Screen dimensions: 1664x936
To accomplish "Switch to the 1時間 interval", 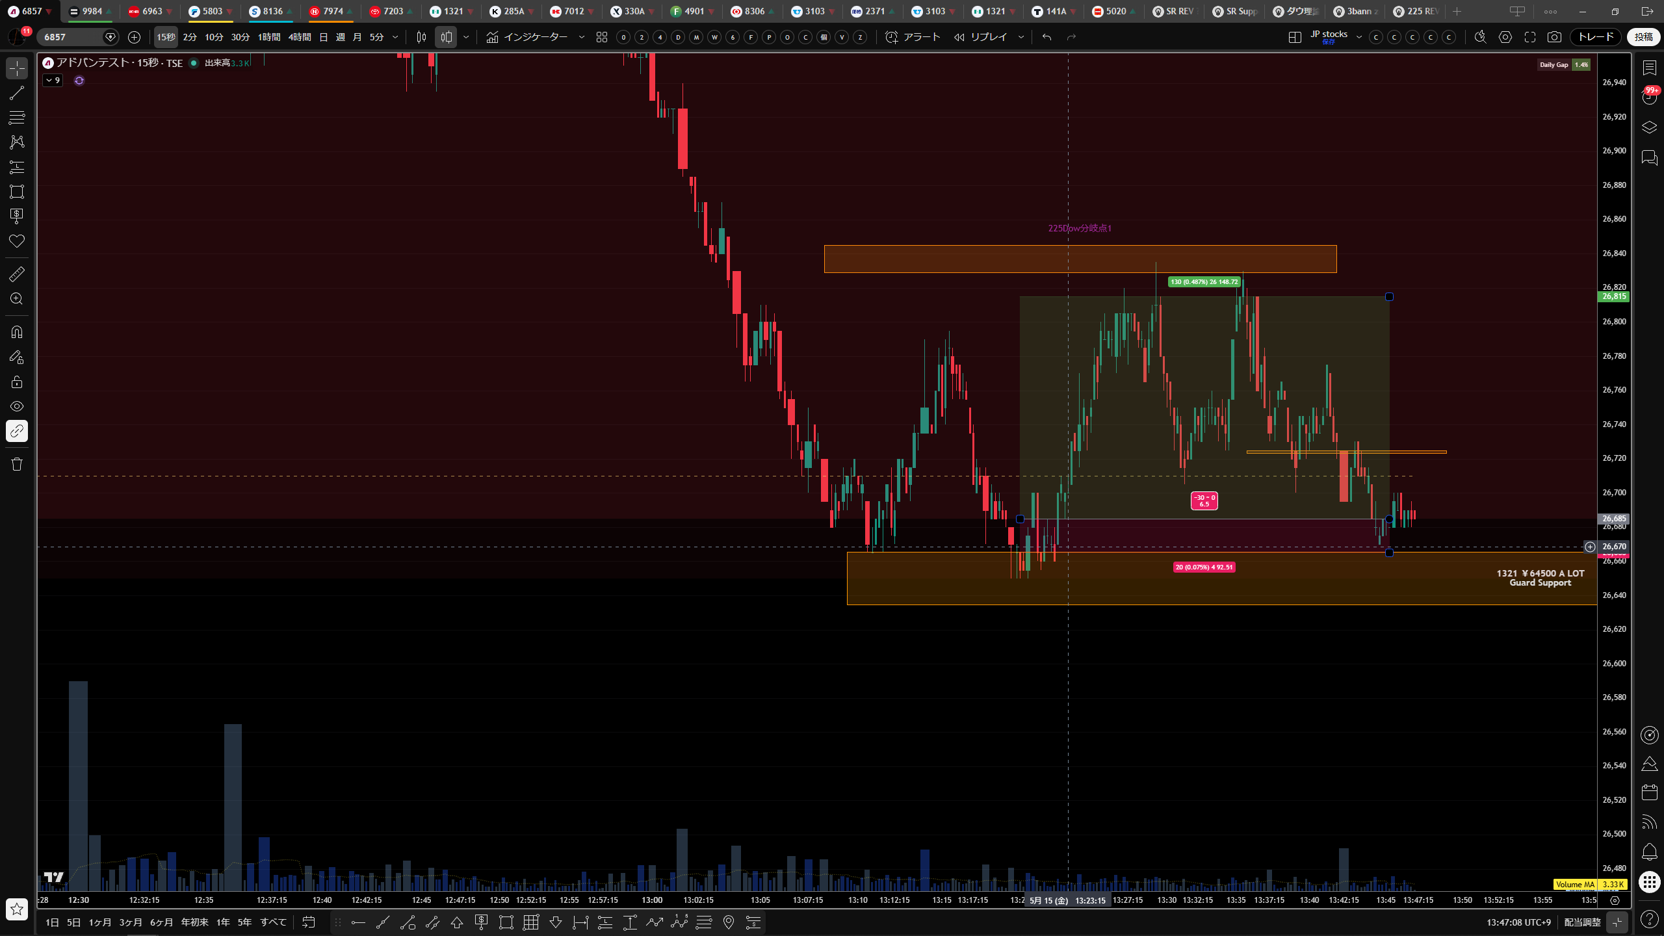I will (x=269, y=37).
